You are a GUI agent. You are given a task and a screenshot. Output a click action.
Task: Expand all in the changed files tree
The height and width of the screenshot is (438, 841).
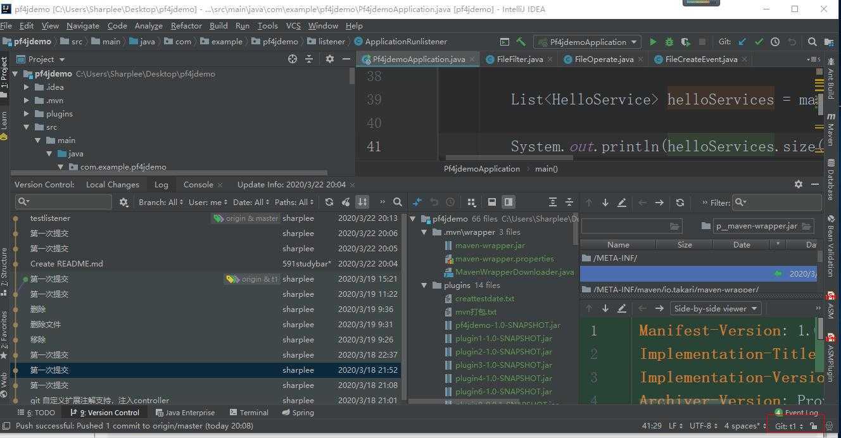pyautogui.click(x=553, y=202)
